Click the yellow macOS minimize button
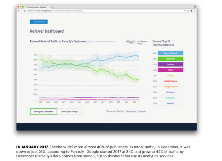Screen dimensions: 222x161 click(x=21, y=7)
